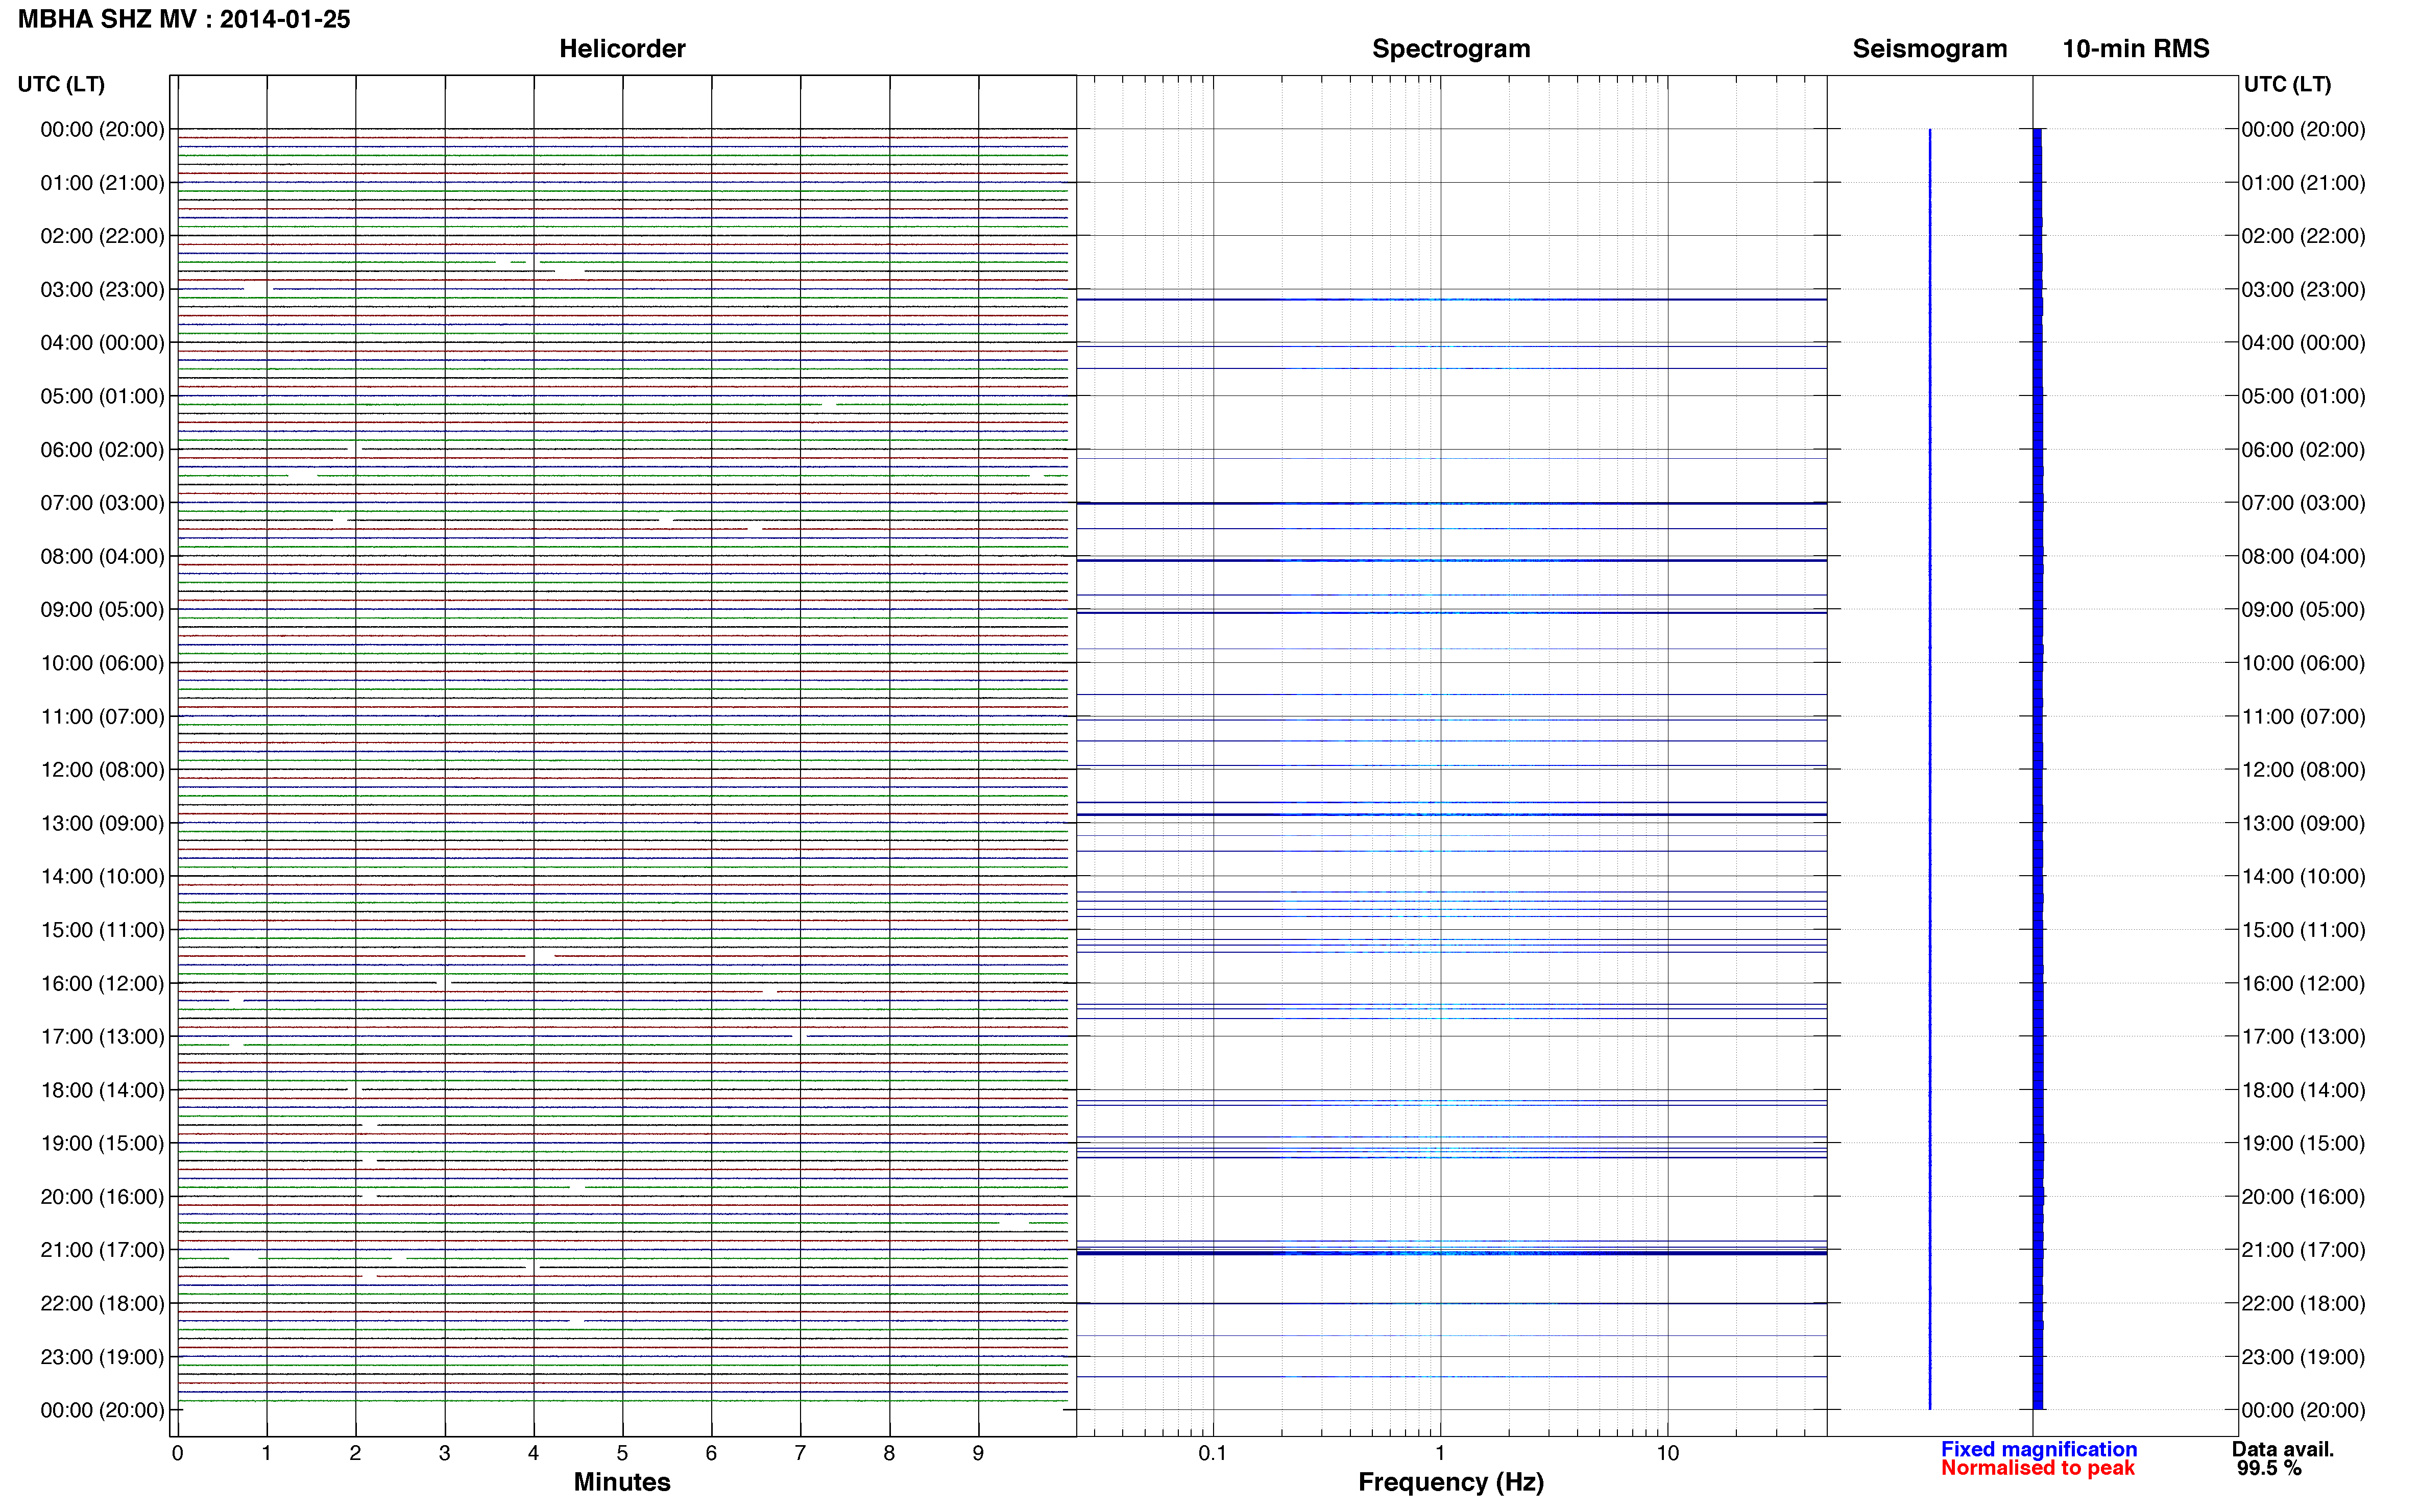Select the '0.1' frequency tick label
The width and height of the screenshot is (2420, 1512).
point(1213,1453)
